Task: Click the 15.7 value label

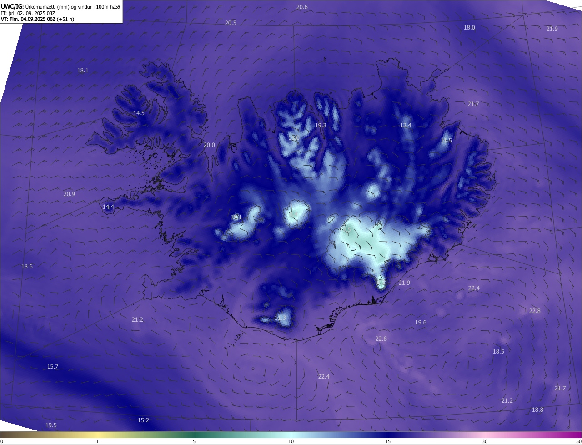Action: (x=53, y=366)
